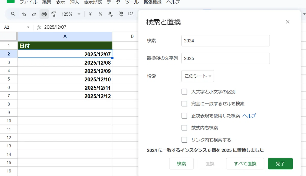The height and width of the screenshot is (176, 306).
Task: Click the select-all corner box
Action: pyautogui.click(x=9, y=37)
